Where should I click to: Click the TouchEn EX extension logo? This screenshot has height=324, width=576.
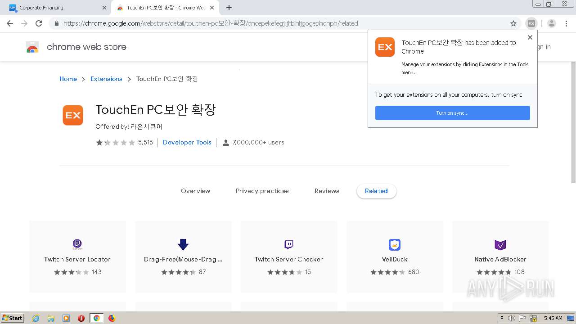point(73,115)
